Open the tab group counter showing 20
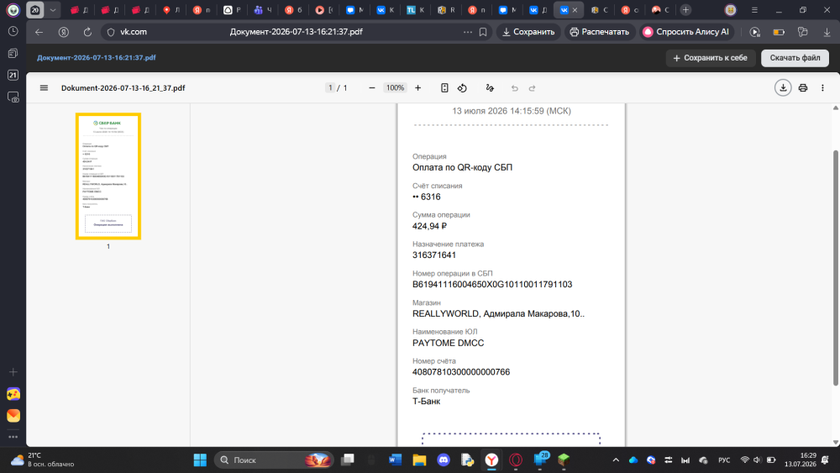This screenshot has width=840, height=473. pos(35,10)
